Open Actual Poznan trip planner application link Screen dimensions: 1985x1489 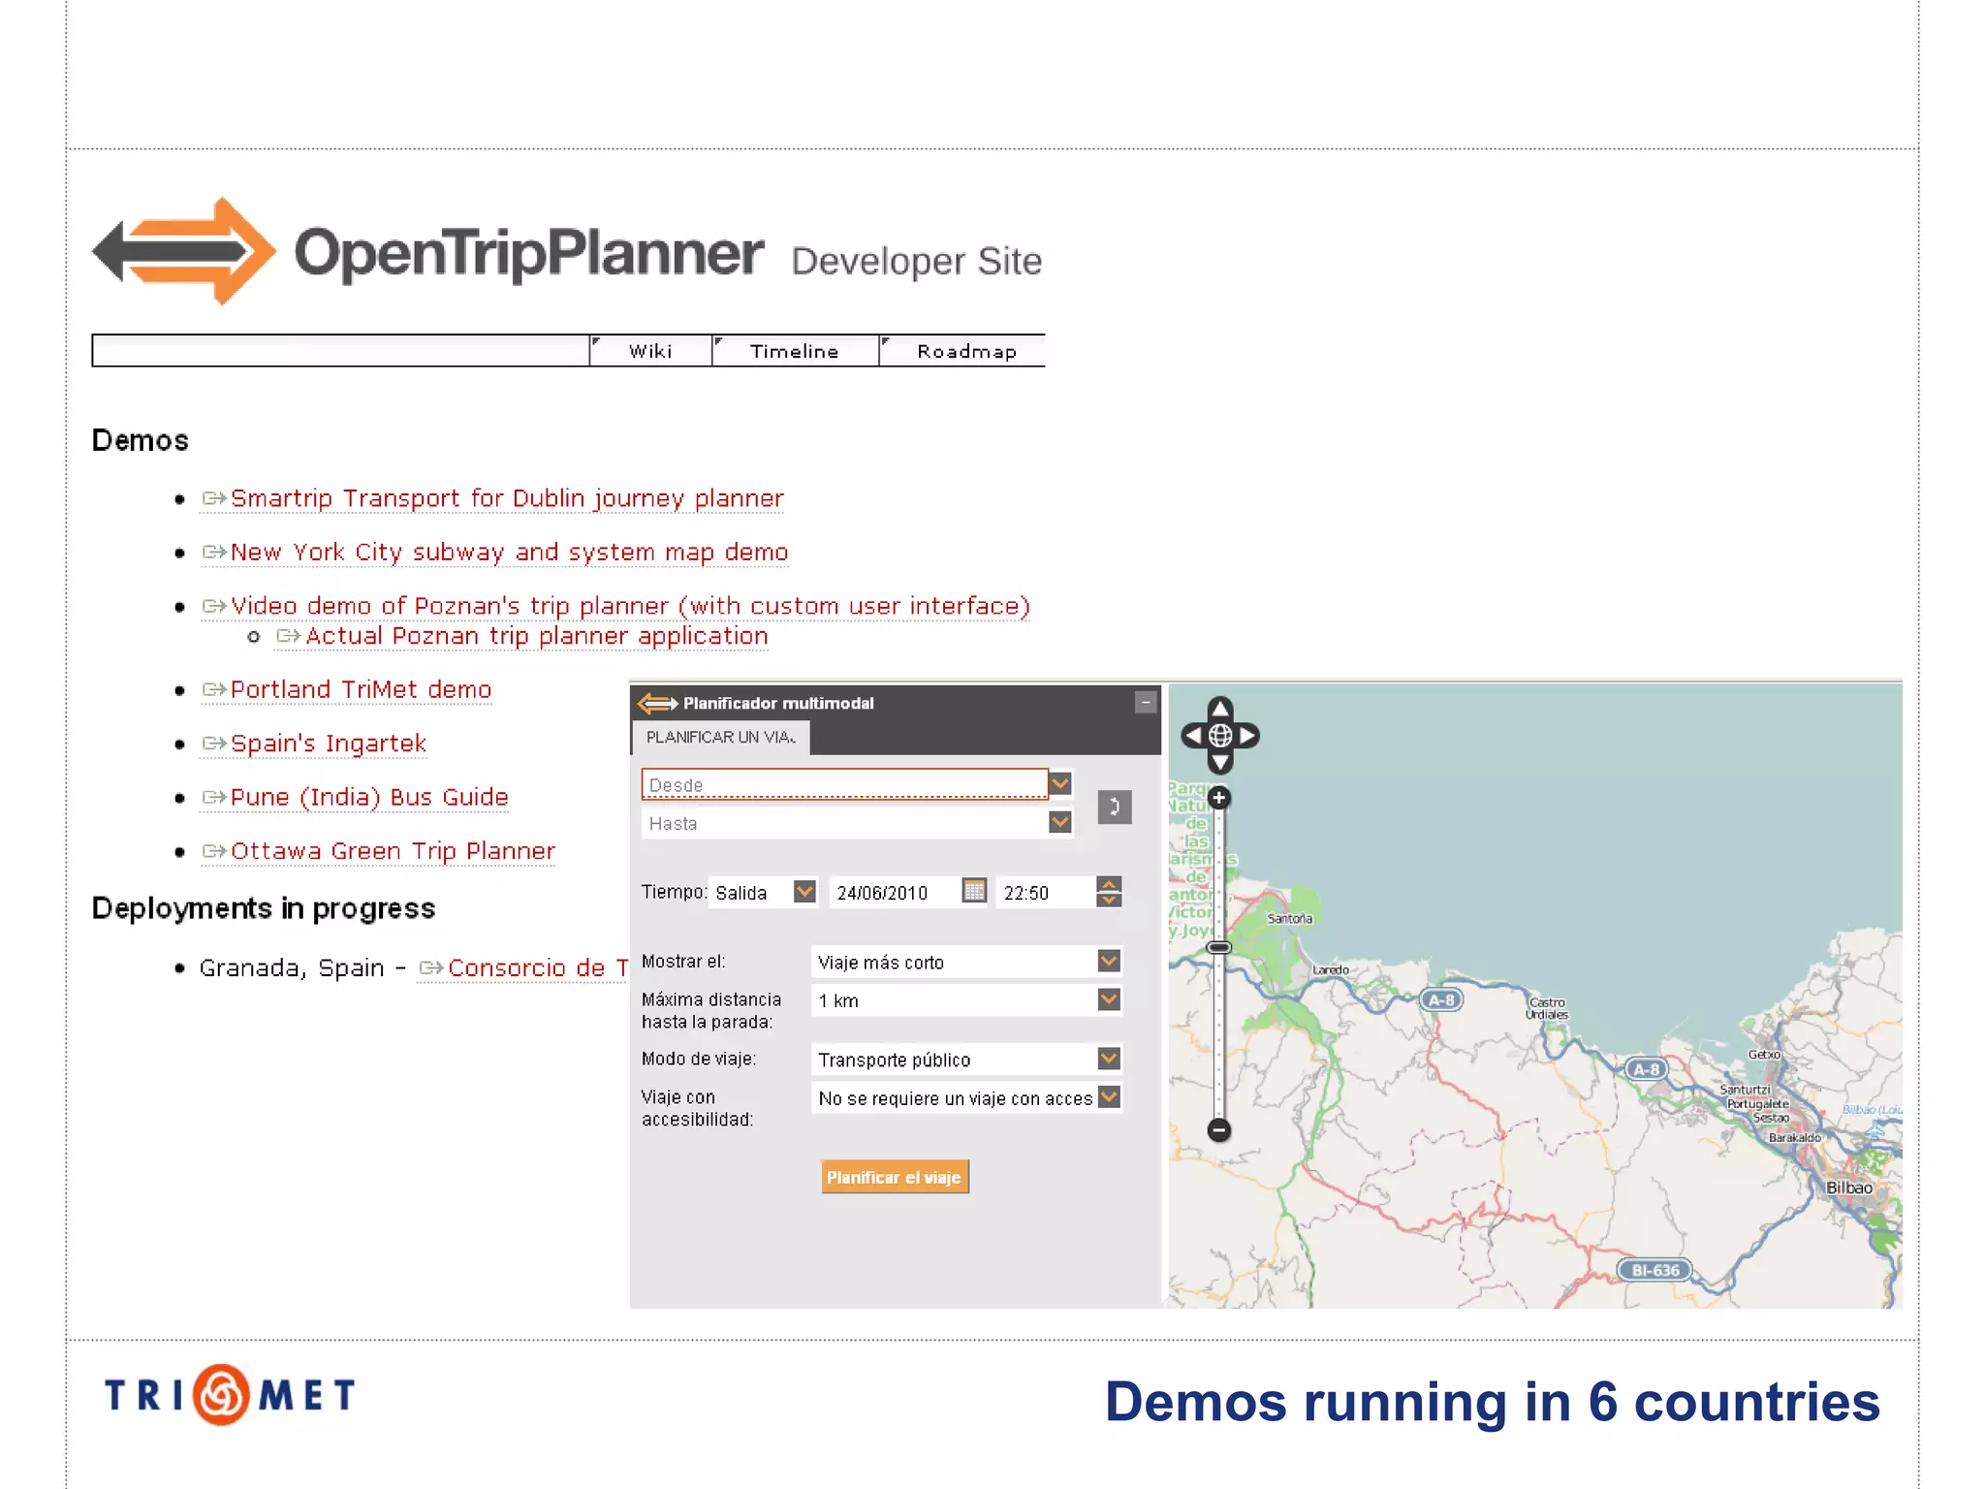pyautogui.click(x=537, y=636)
